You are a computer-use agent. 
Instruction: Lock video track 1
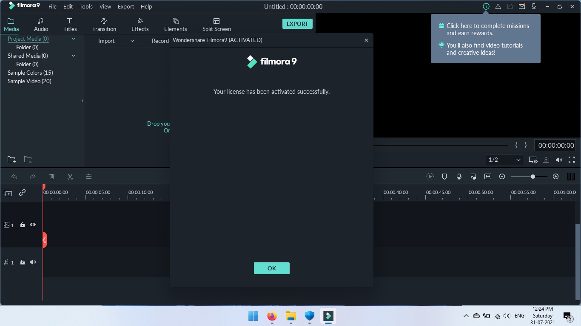pos(23,225)
